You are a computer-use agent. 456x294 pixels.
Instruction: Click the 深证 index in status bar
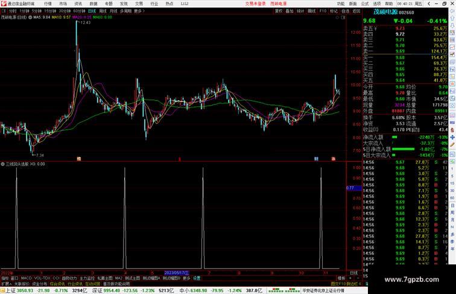point(97,290)
